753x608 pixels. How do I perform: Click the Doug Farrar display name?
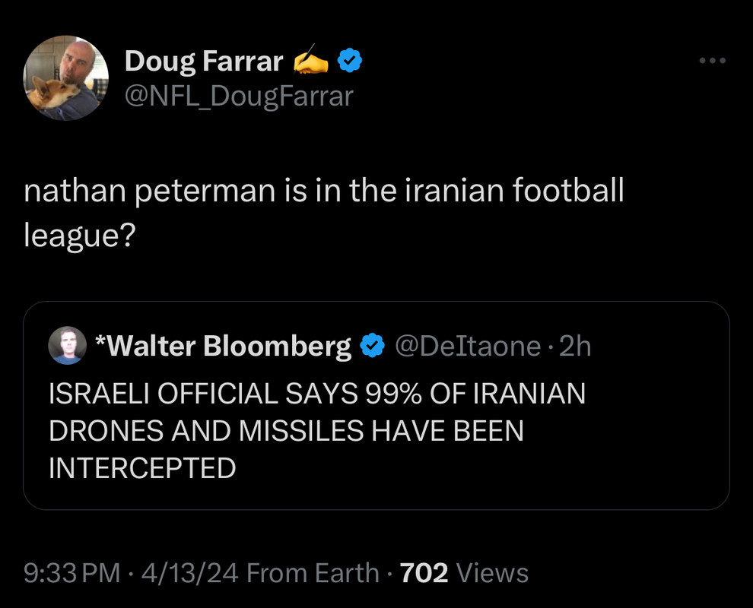pos(203,61)
